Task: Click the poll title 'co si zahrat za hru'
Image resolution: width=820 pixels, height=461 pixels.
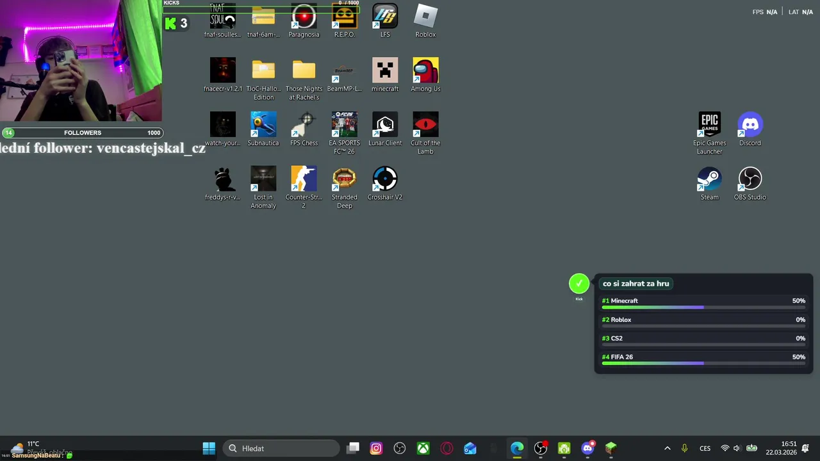Action: (x=635, y=284)
